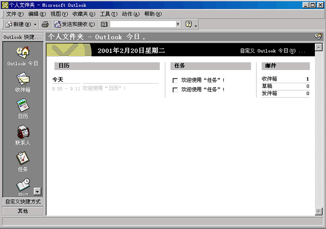
Task: Expand the 新建 dropdown arrow
Action: pos(35,24)
